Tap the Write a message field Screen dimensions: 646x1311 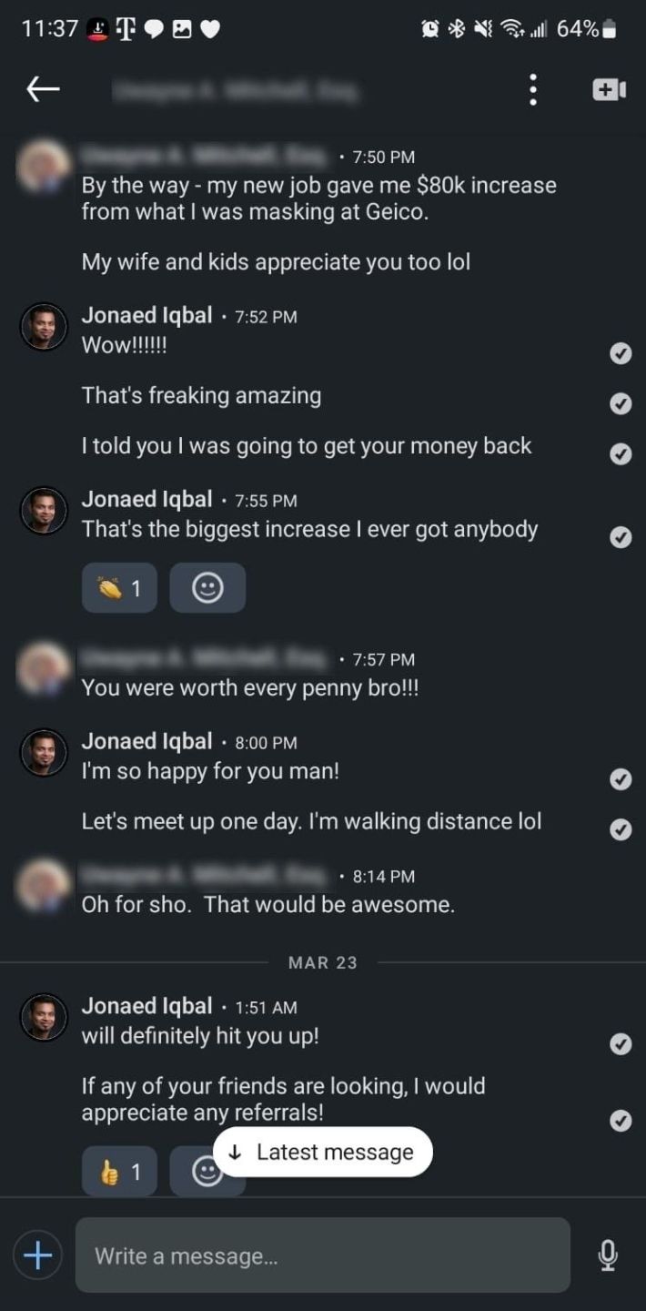pyautogui.click(x=322, y=1255)
